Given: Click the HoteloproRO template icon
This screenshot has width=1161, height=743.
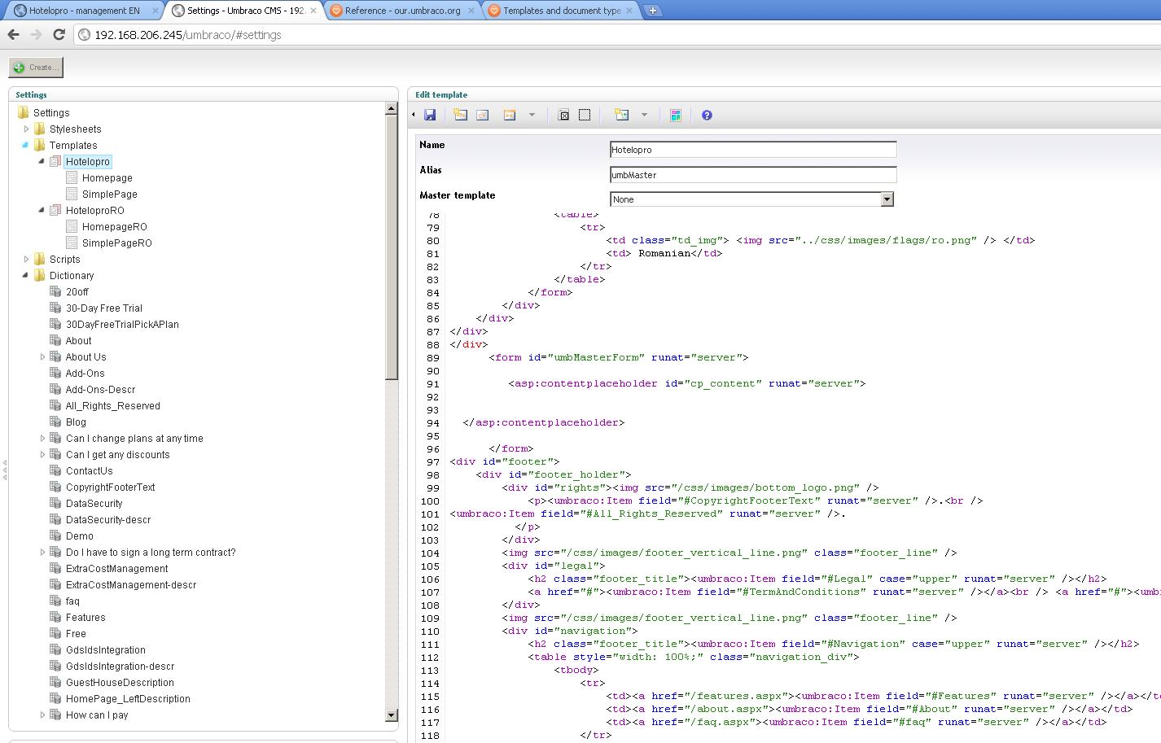Looking at the screenshot, I should (x=55, y=210).
